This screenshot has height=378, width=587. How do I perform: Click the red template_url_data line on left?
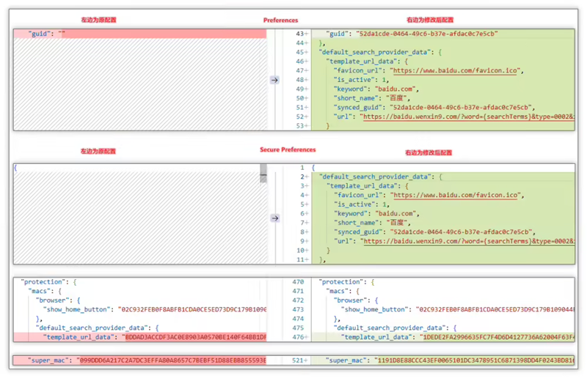click(139, 337)
